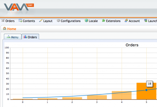This screenshot has height=107, width=157.
Task: Click the Home house icon
Action: (x=5, y=29)
